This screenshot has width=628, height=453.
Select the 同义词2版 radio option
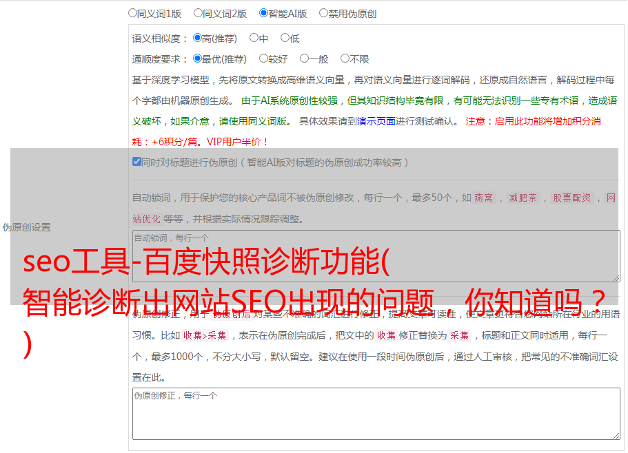coord(198,13)
